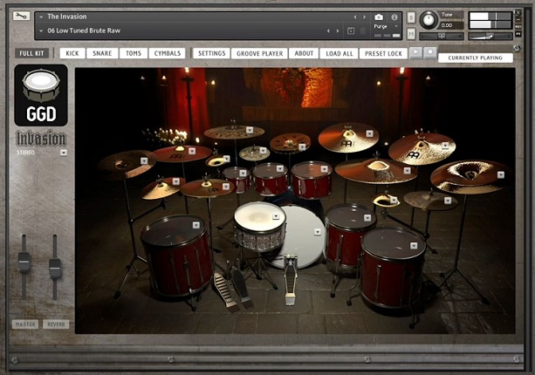
Task: Open the wrench instrument options icon
Action: (x=21, y=16)
